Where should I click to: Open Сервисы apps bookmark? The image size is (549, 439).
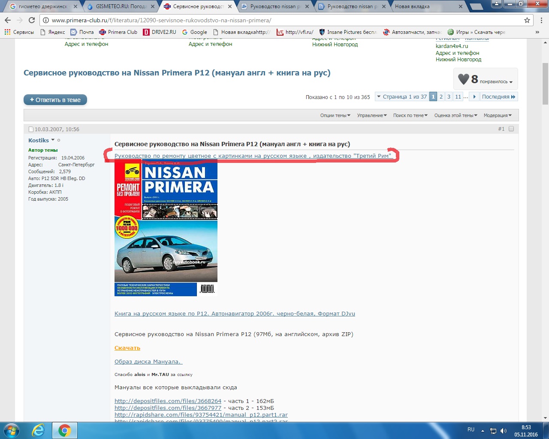point(19,32)
